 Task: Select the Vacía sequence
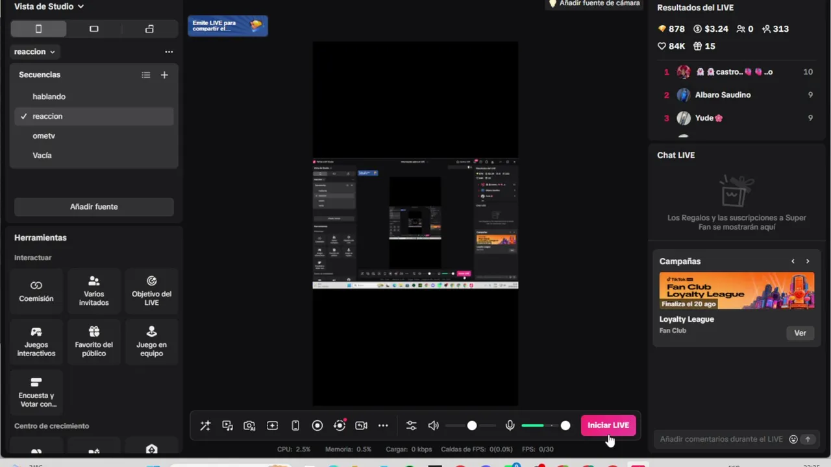point(94,155)
